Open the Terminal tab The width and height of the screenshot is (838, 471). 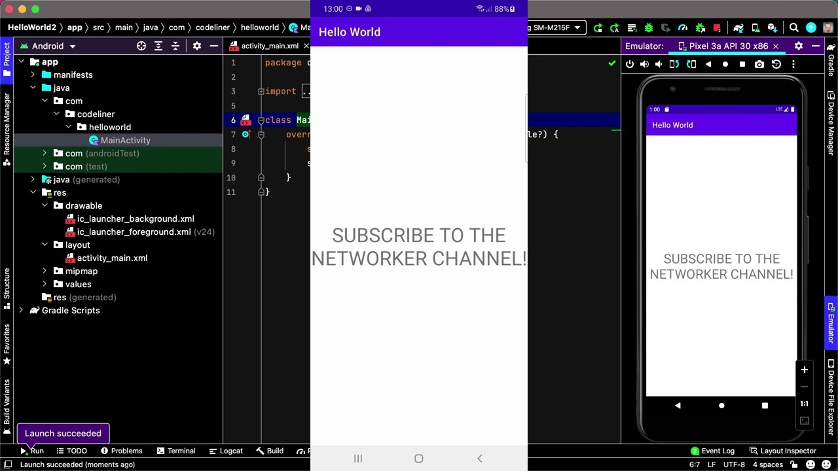[175, 451]
